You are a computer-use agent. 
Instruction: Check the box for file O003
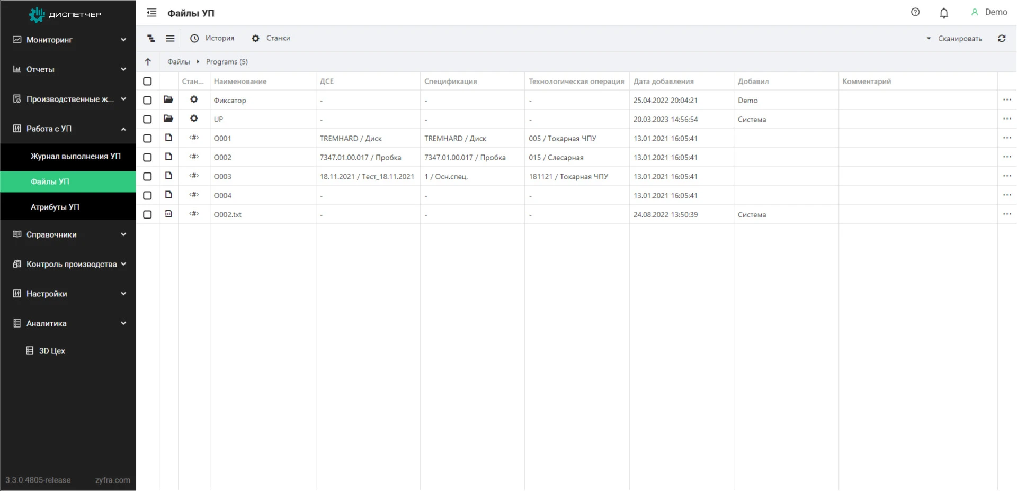147,176
